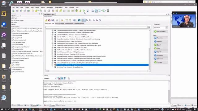The height and width of the screenshot is (111, 198).
Task: Click the webcam video thumbnail
Action: [184, 19]
